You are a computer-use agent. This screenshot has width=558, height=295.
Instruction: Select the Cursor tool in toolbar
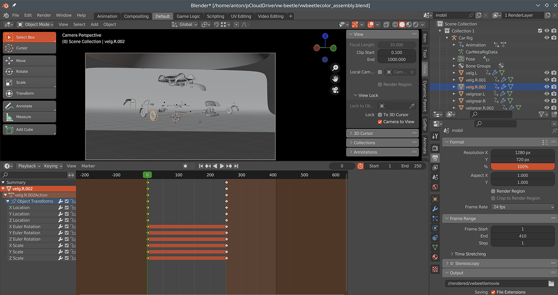pyautogui.click(x=29, y=48)
